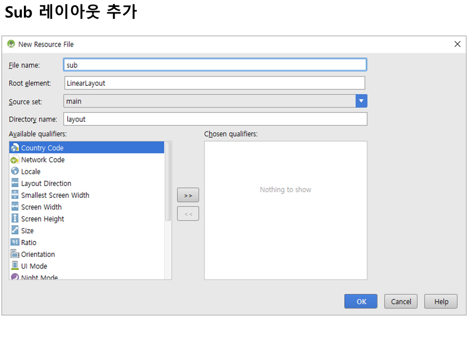
Task: Select the Orientation qualifier icon
Action: (x=15, y=254)
